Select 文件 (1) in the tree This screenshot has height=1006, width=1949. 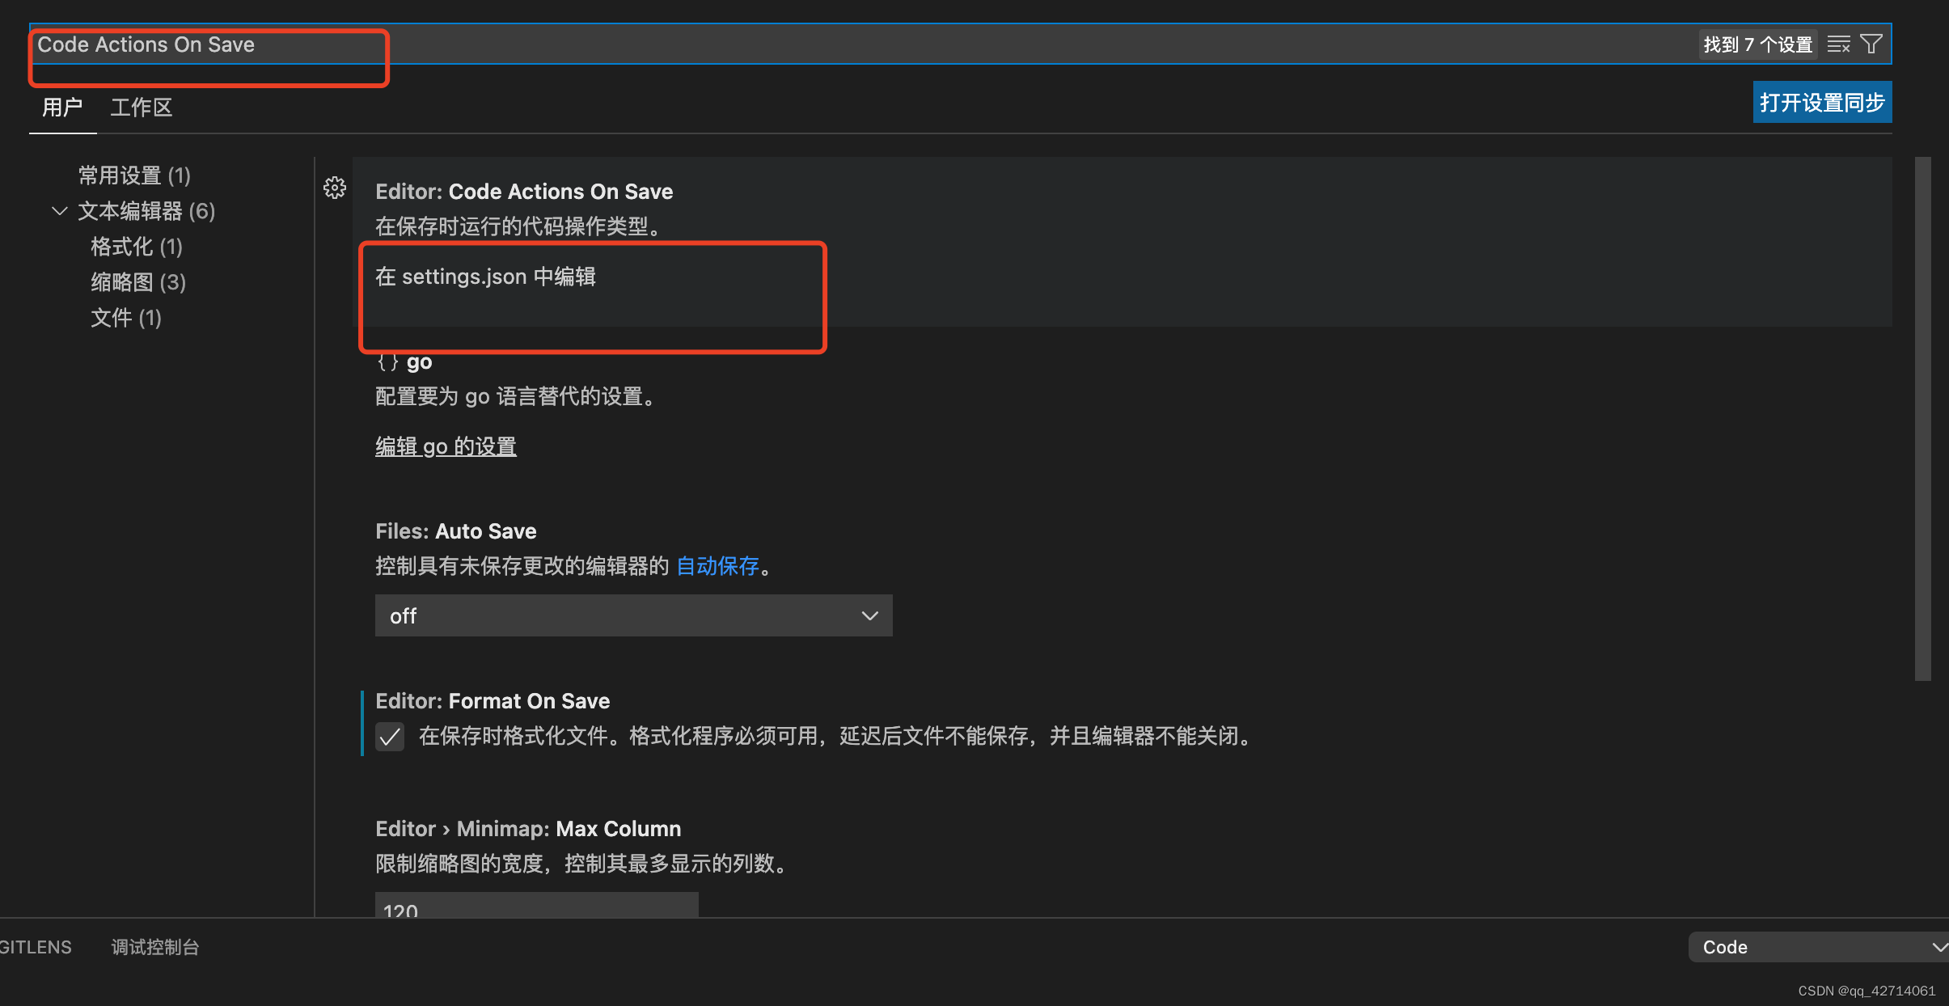(126, 318)
